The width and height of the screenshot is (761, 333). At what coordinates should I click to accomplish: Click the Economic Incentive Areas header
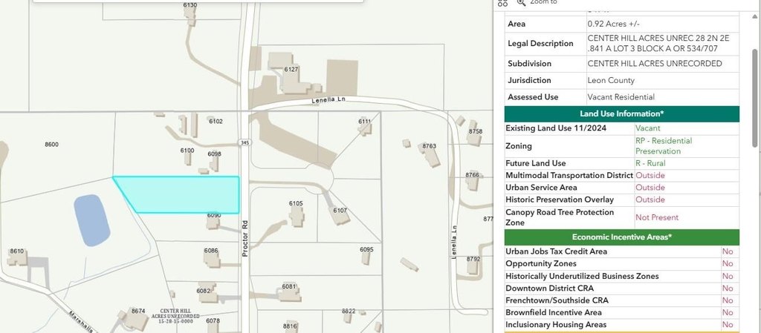tap(622, 237)
